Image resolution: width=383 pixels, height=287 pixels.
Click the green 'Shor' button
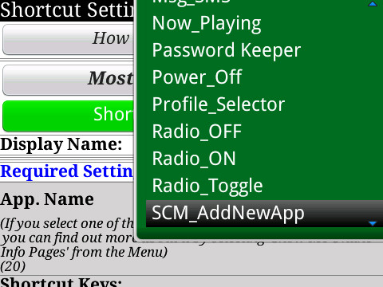68,116
